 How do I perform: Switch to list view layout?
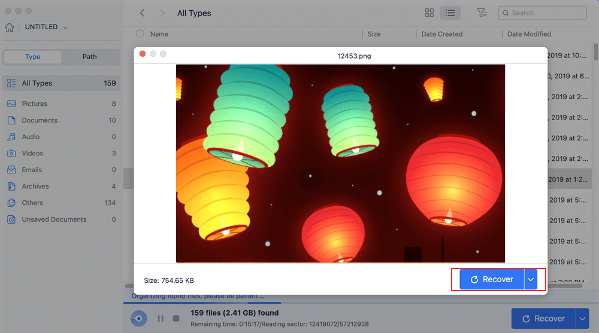click(450, 13)
